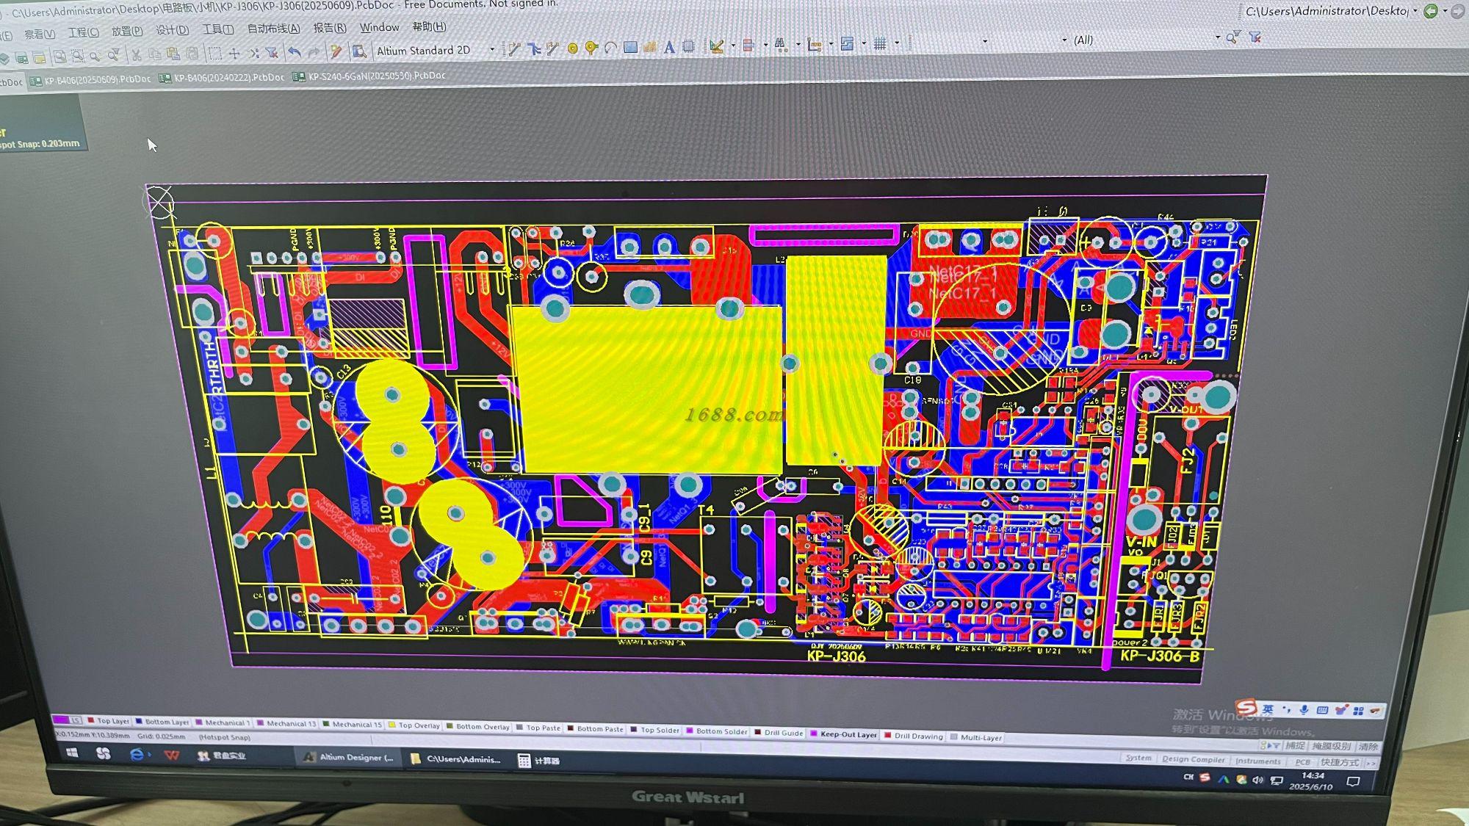Select the Bottom Layer tab
The width and height of the screenshot is (1469, 826).
click(x=162, y=722)
